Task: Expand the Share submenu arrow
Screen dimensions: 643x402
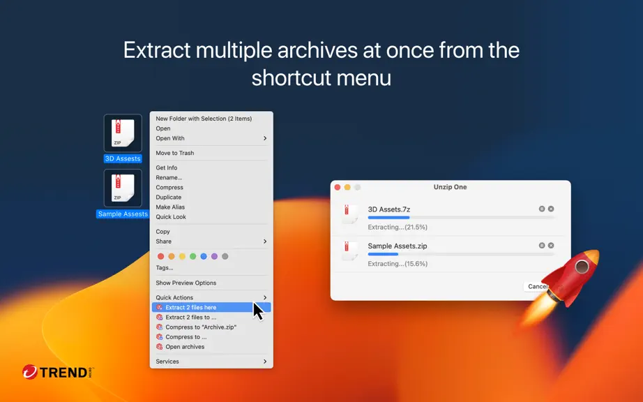Action: (x=265, y=241)
